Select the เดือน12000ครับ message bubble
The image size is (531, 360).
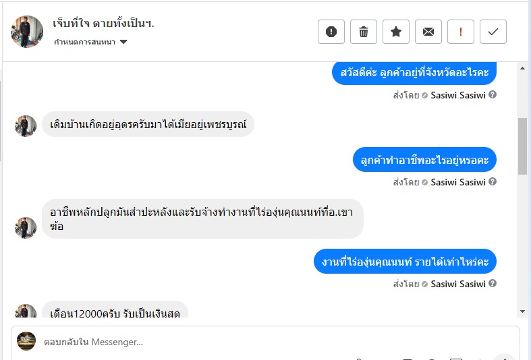coord(115,312)
